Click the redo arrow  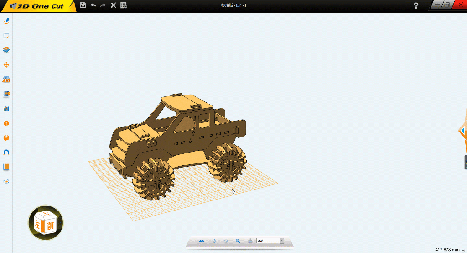pos(103,5)
